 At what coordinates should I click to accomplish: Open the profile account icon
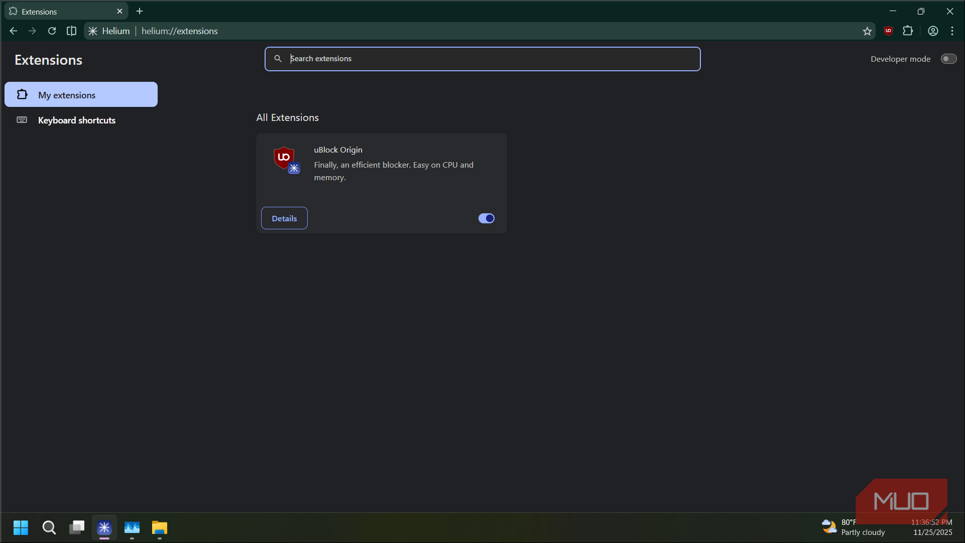tap(933, 31)
